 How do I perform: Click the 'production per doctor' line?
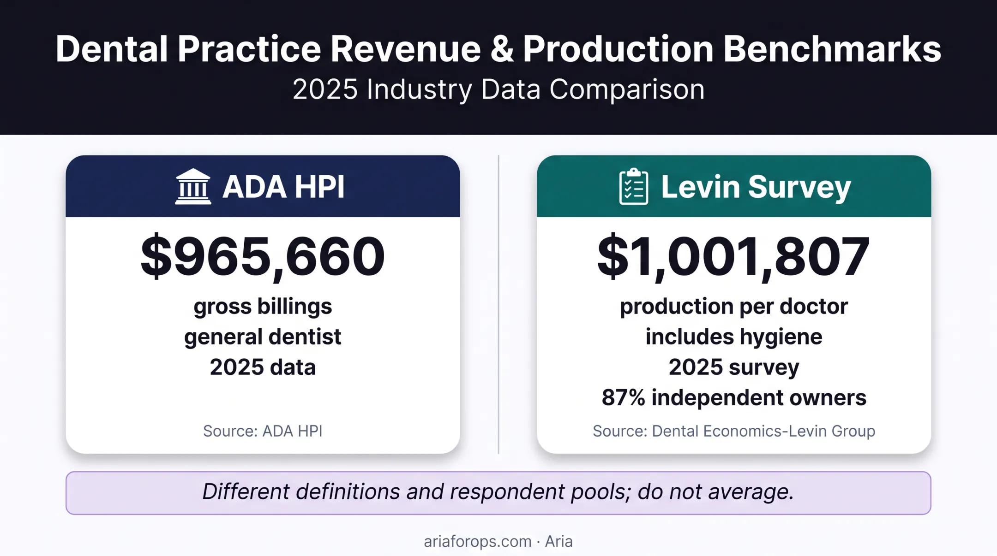[734, 307]
